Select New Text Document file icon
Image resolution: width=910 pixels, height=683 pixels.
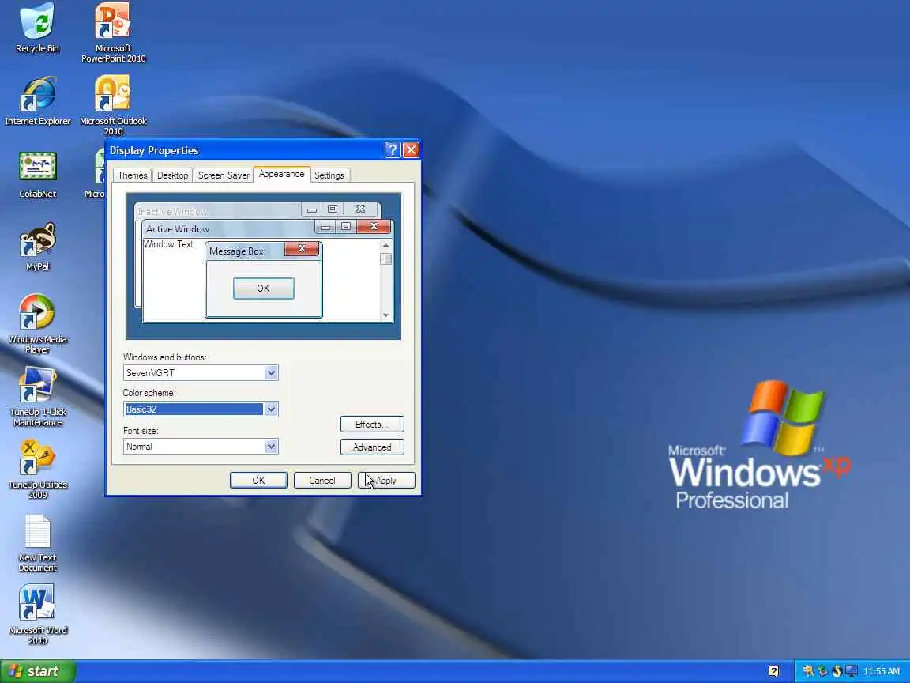pos(38,543)
